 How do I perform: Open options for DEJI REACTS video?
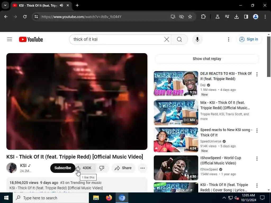257,74
